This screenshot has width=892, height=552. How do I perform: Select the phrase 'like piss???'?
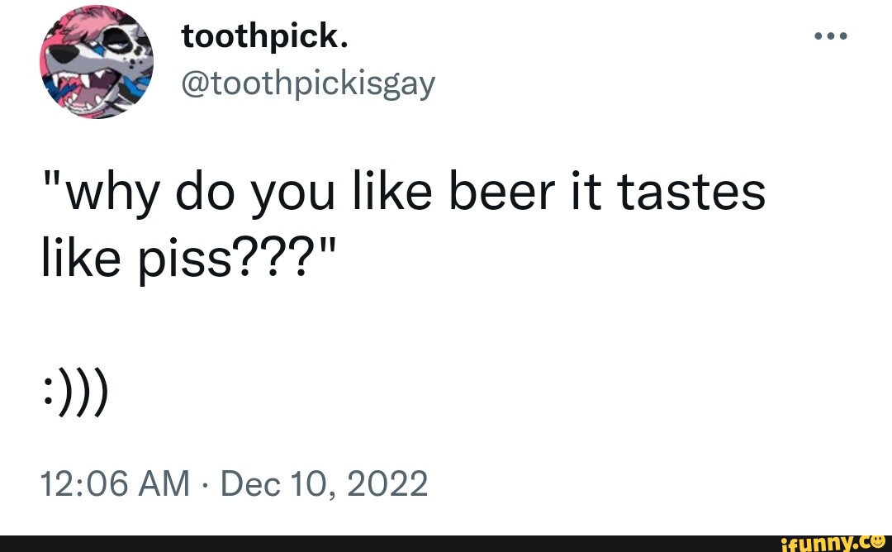point(186,257)
